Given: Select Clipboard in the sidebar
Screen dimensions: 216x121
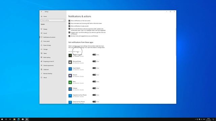Looking at the screenshot, I should [46, 70].
